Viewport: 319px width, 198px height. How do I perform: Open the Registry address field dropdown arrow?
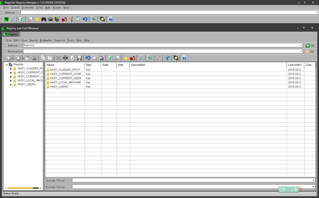point(301,45)
